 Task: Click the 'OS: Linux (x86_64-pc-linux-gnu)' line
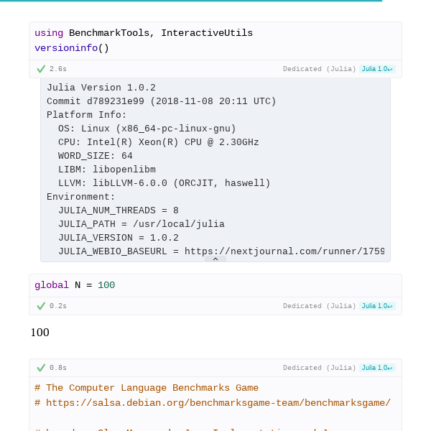pyautogui.click(x=147, y=129)
